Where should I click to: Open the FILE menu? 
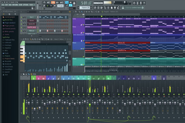point(3,5)
